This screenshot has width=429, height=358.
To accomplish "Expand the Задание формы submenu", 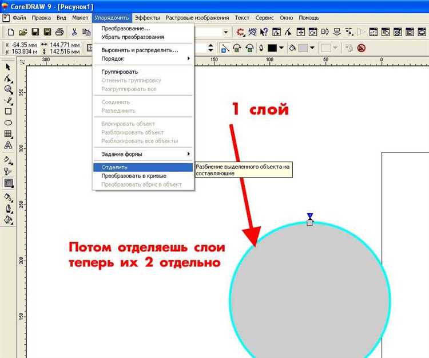I will (143, 154).
